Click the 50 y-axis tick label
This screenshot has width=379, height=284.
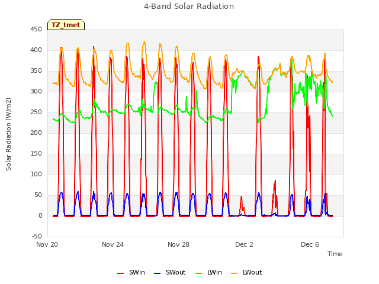38,195
